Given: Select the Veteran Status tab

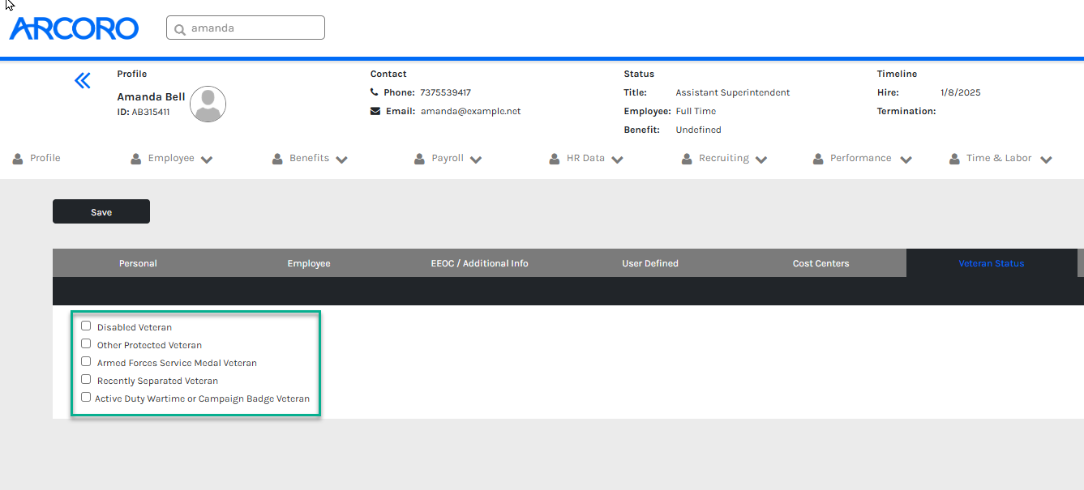Looking at the screenshot, I should coord(992,263).
